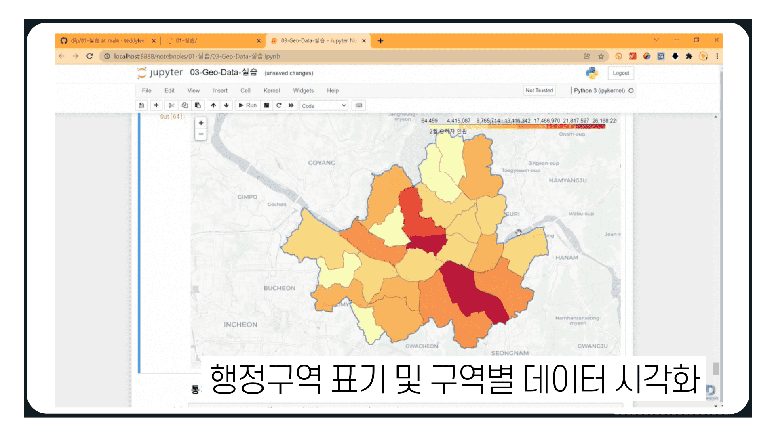Open the Help menu
The image size is (776, 436).
pos(333,90)
